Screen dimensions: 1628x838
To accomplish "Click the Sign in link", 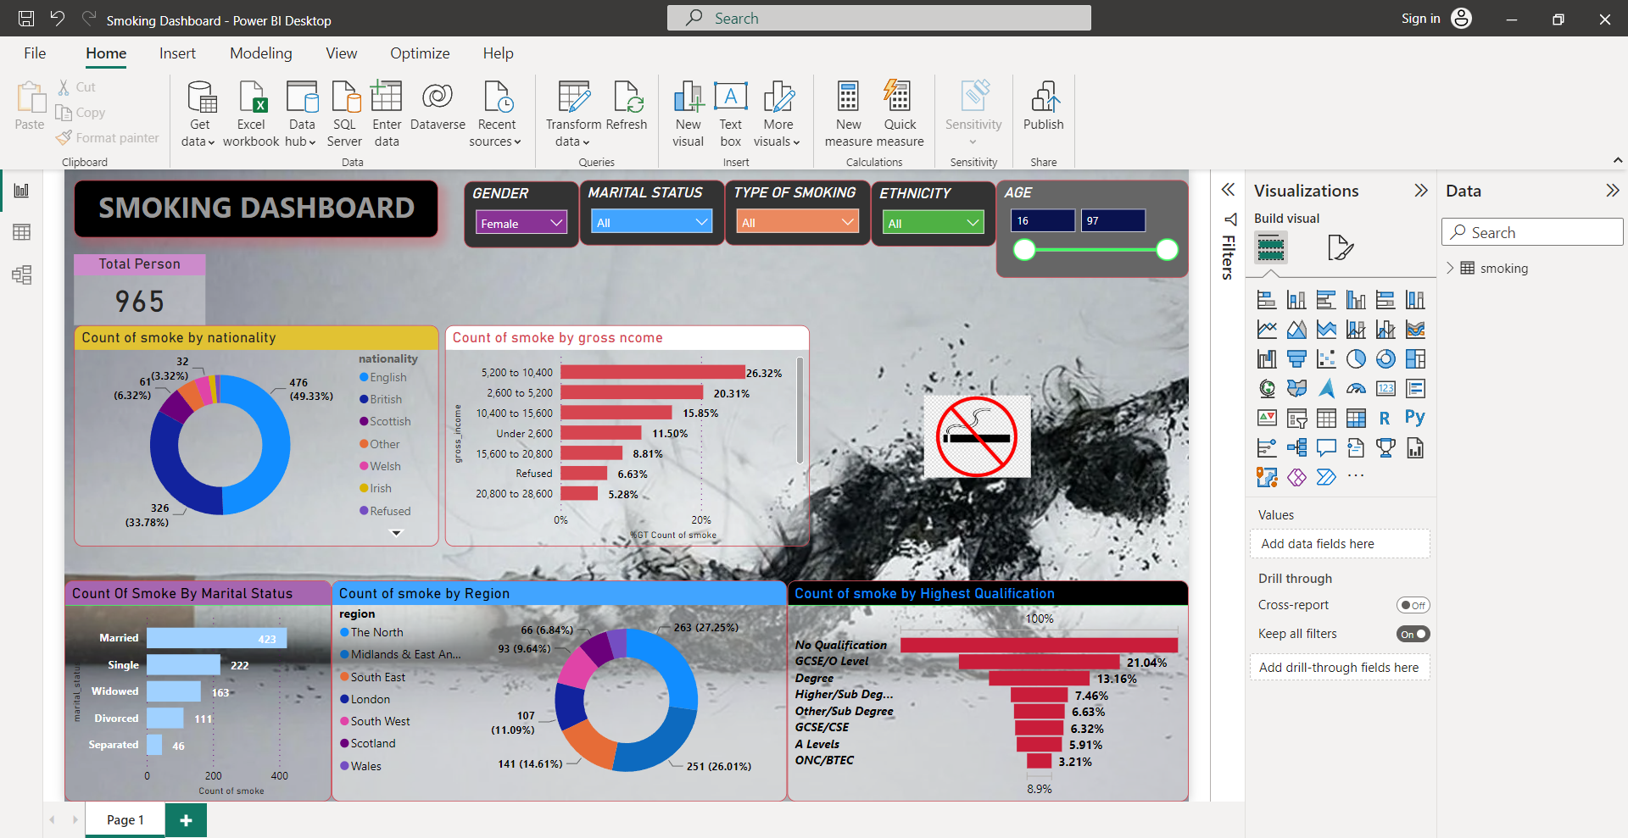I will [x=1419, y=18].
